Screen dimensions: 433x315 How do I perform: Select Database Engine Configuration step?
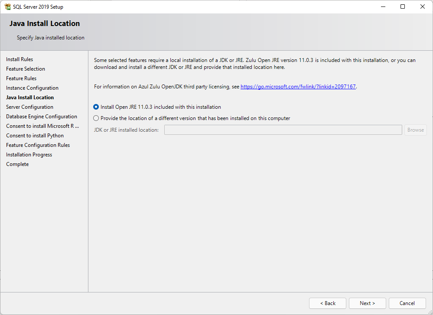[42, 117]
